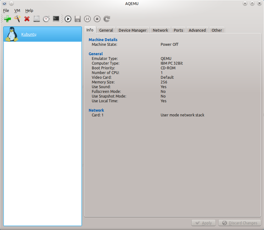The image size is (264, 230).
Task: Pause the virtual machine
Action: tap(87, 19)
